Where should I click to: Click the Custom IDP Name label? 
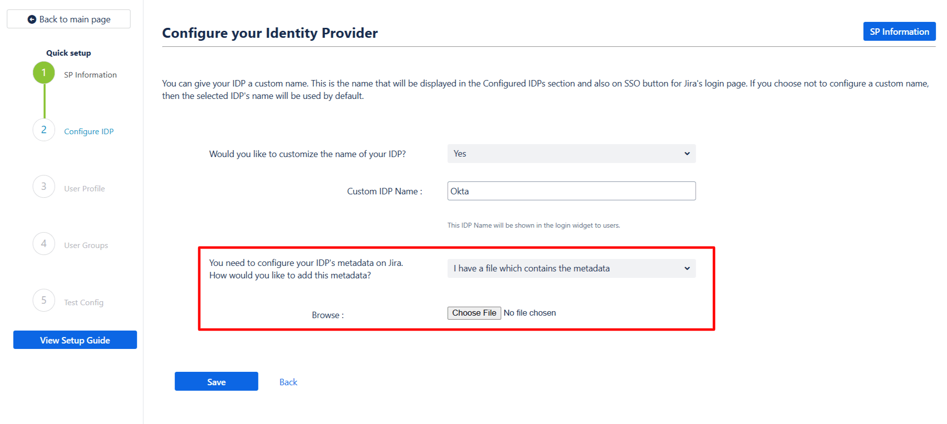tap(385, 191)
